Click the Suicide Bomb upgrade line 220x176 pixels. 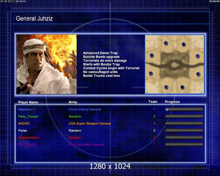coord(101,57)
